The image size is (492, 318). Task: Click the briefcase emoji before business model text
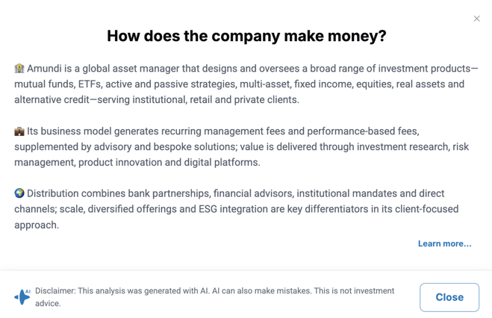pos(19,131)
